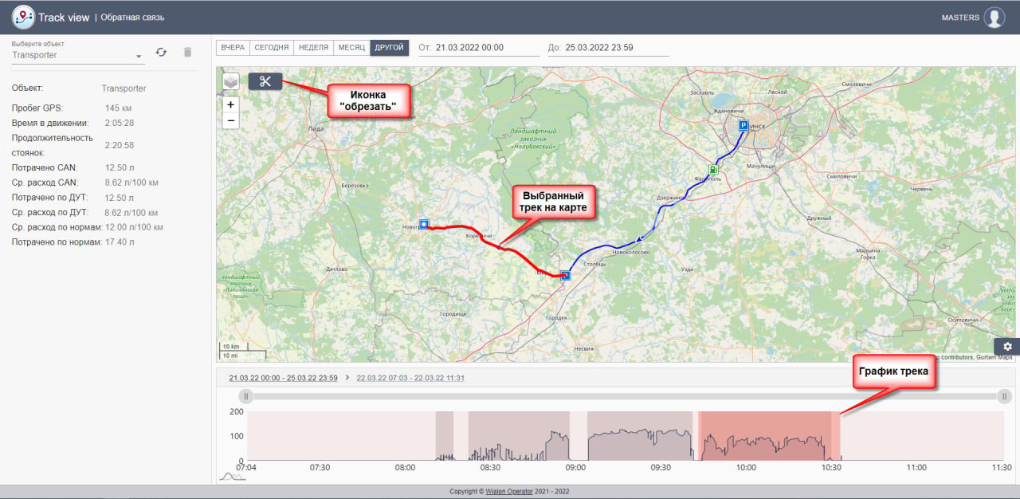Open the map layers selector

pos(230,81)
